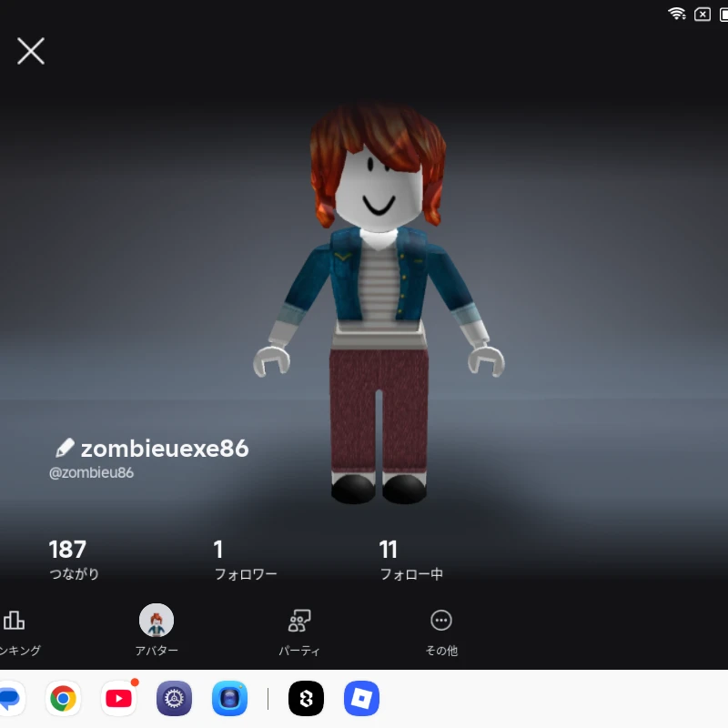Open the blue camera app in taskbar

coord(230,698)
